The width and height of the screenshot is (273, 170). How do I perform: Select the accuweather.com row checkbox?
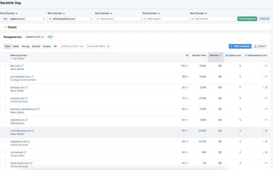pyautogui.click(x=5, y=77)
